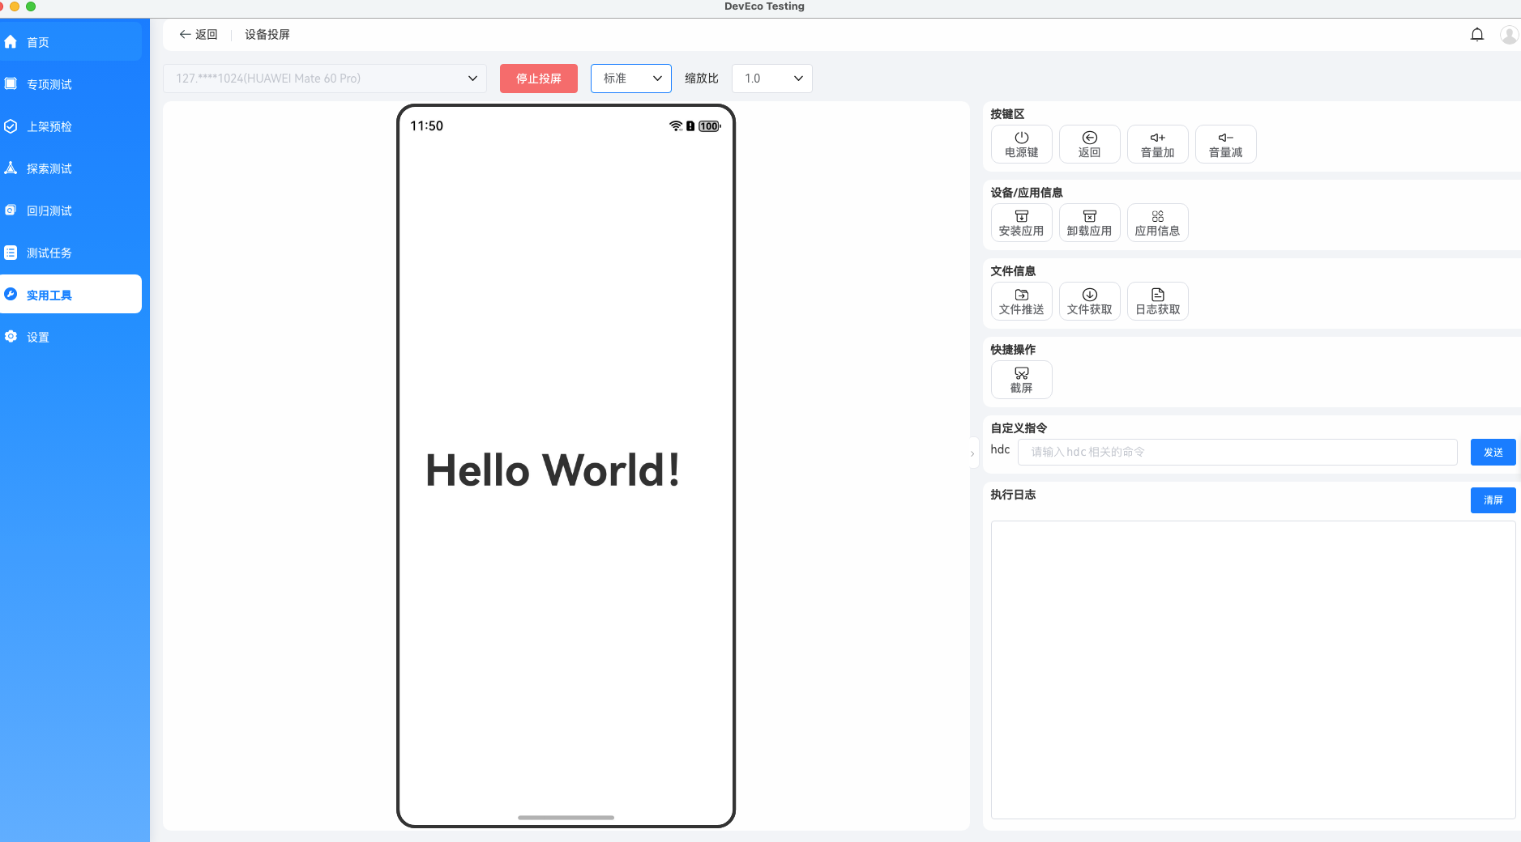Open 设置 settings page

[x=70, y=337]
